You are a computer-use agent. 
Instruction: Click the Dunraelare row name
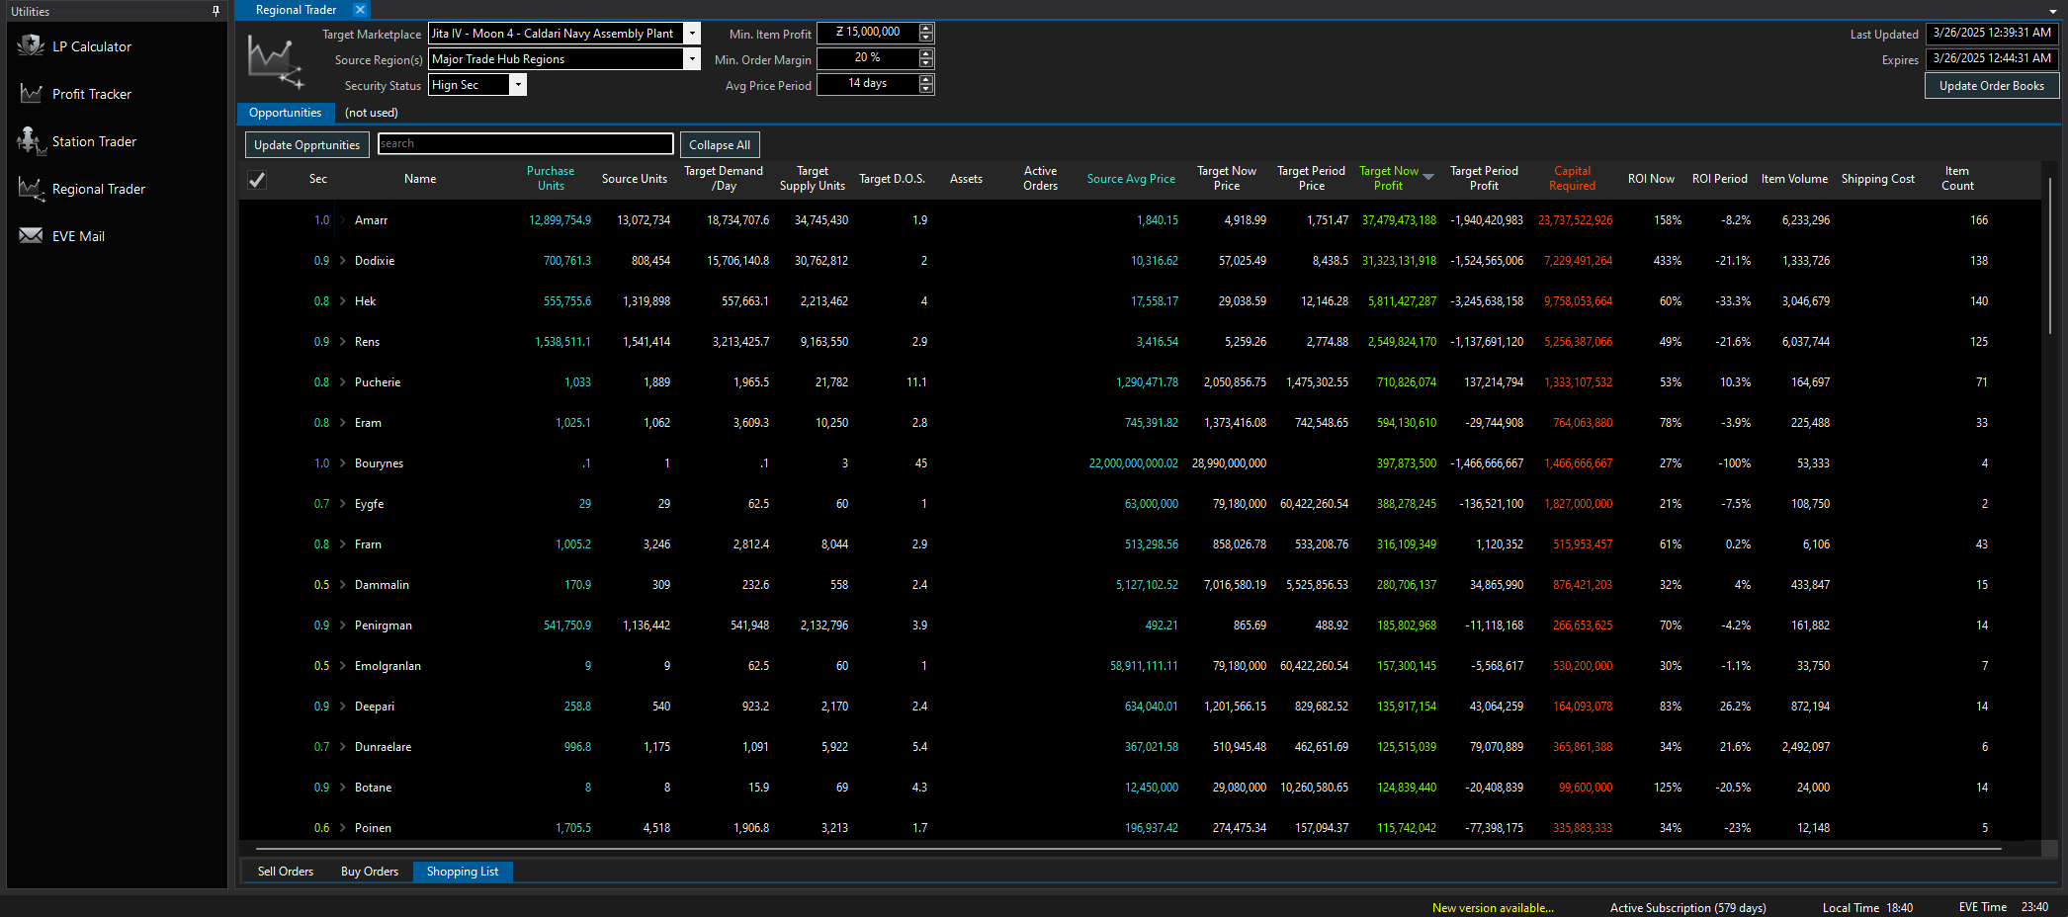point(383,747)
